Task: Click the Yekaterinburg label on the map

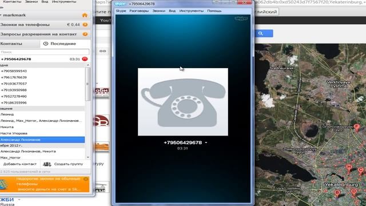Action: (341, 184)
